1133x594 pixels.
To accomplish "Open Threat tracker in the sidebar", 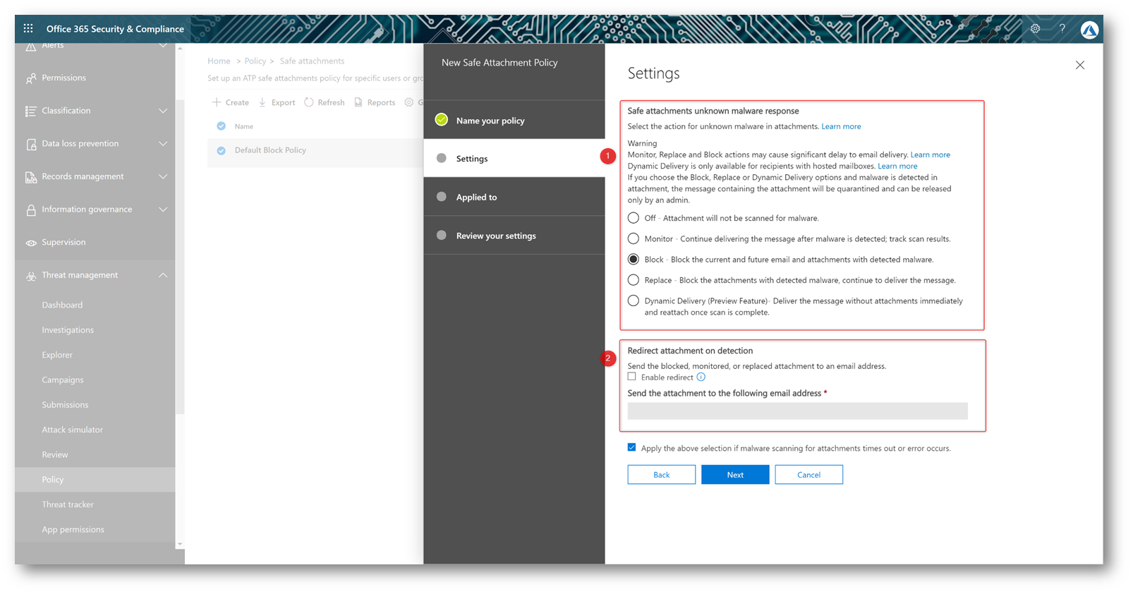I will pyautogui.click(x=68, y=504).
